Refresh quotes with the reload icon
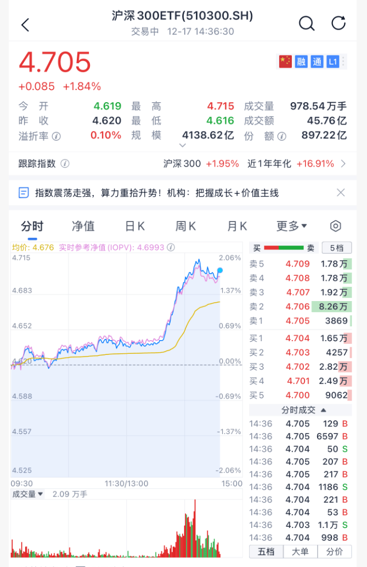This screenshot has height=567, width=367. click(338, 23)
